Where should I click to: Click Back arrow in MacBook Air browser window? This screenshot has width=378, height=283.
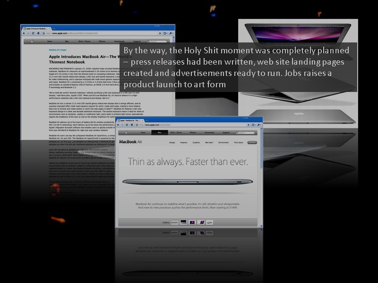pos(118,125)
